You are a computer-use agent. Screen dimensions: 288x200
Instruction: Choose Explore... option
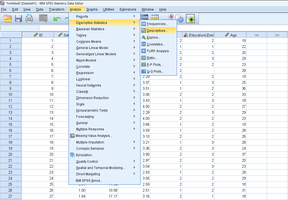(x=153, y=38)
